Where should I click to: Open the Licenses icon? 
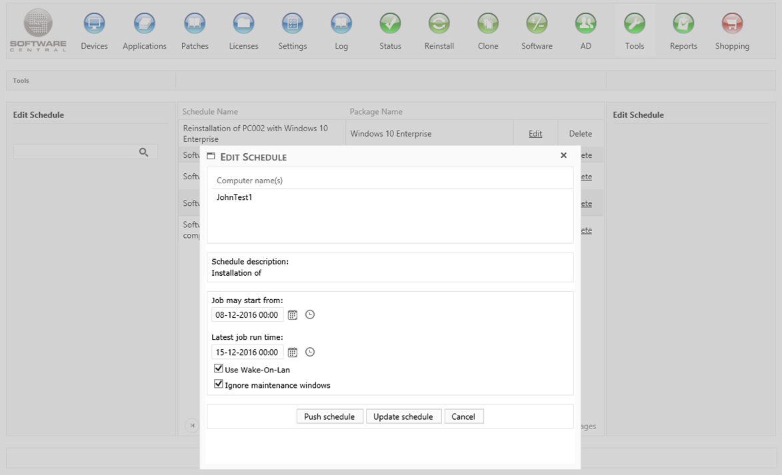tap(243, 24)
